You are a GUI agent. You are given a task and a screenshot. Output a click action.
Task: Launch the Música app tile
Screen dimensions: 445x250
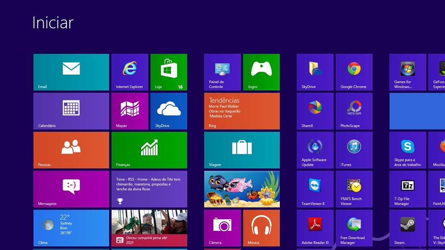pyautogui.click(x=261, y=228)
